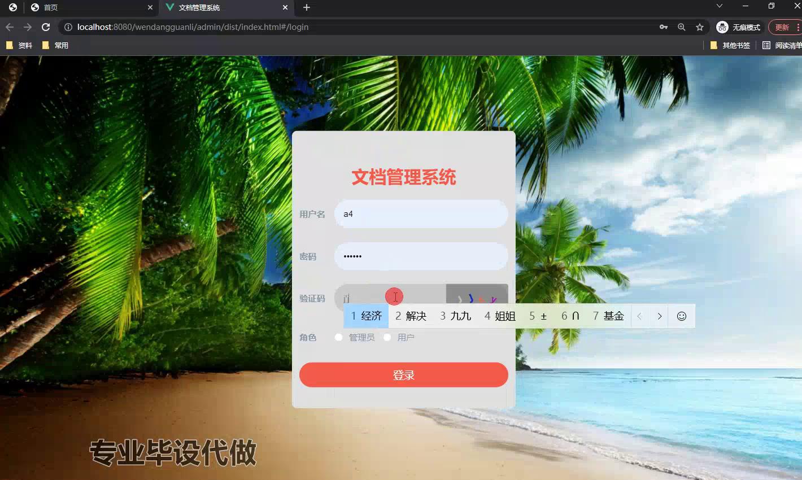Open the saved passwords key icon
The width and height of the screenshot is (802, 480).
point(664,27)
